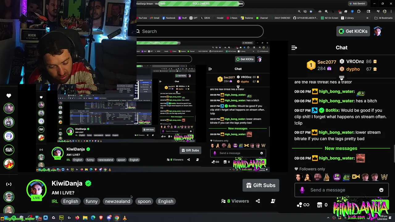The width and height of the screenshot is (395, 222).
Task: Click Send a message chat input
Action: click(341, 190)
